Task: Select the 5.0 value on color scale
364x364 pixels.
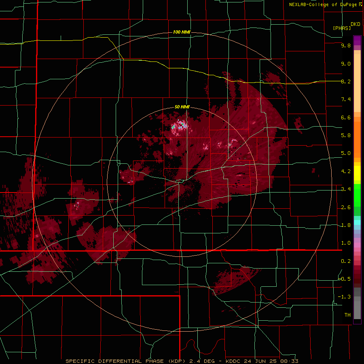Action: click(x=346, y=153)
